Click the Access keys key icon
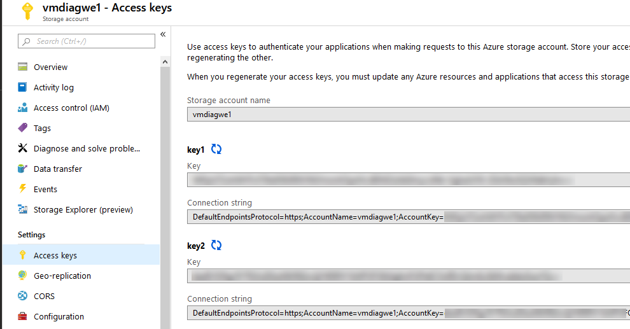 (x=22, y=255)
